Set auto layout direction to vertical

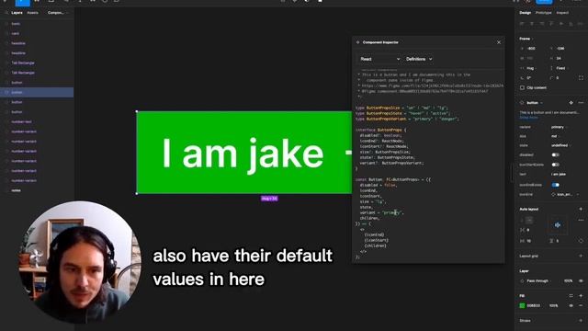(522, 221)
